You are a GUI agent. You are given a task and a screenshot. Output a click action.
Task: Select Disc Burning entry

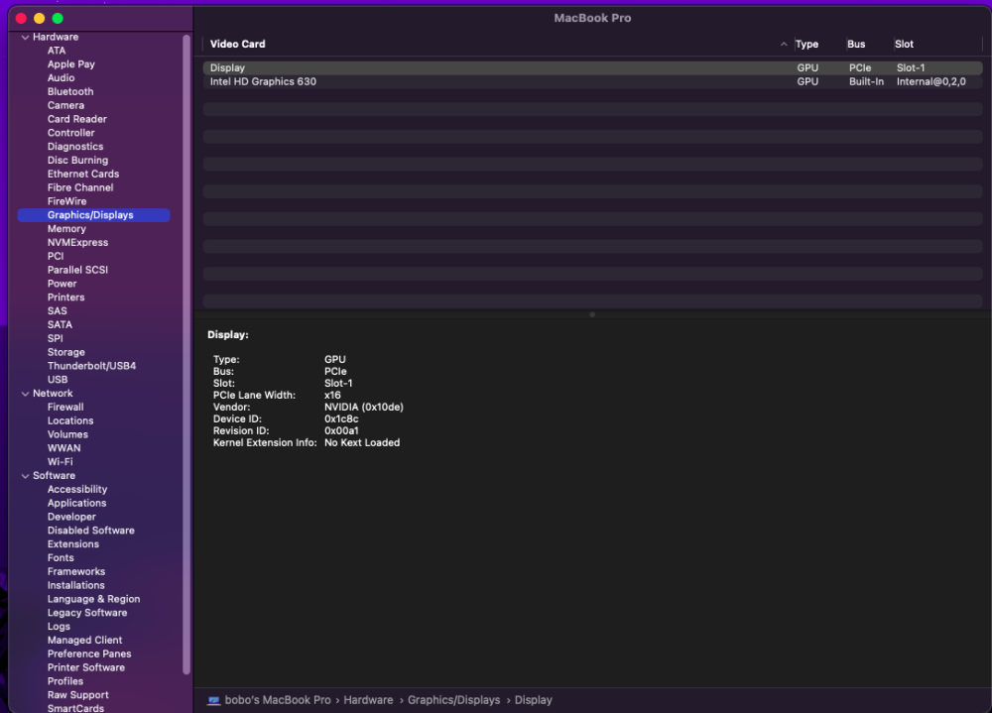pos(77,160)
